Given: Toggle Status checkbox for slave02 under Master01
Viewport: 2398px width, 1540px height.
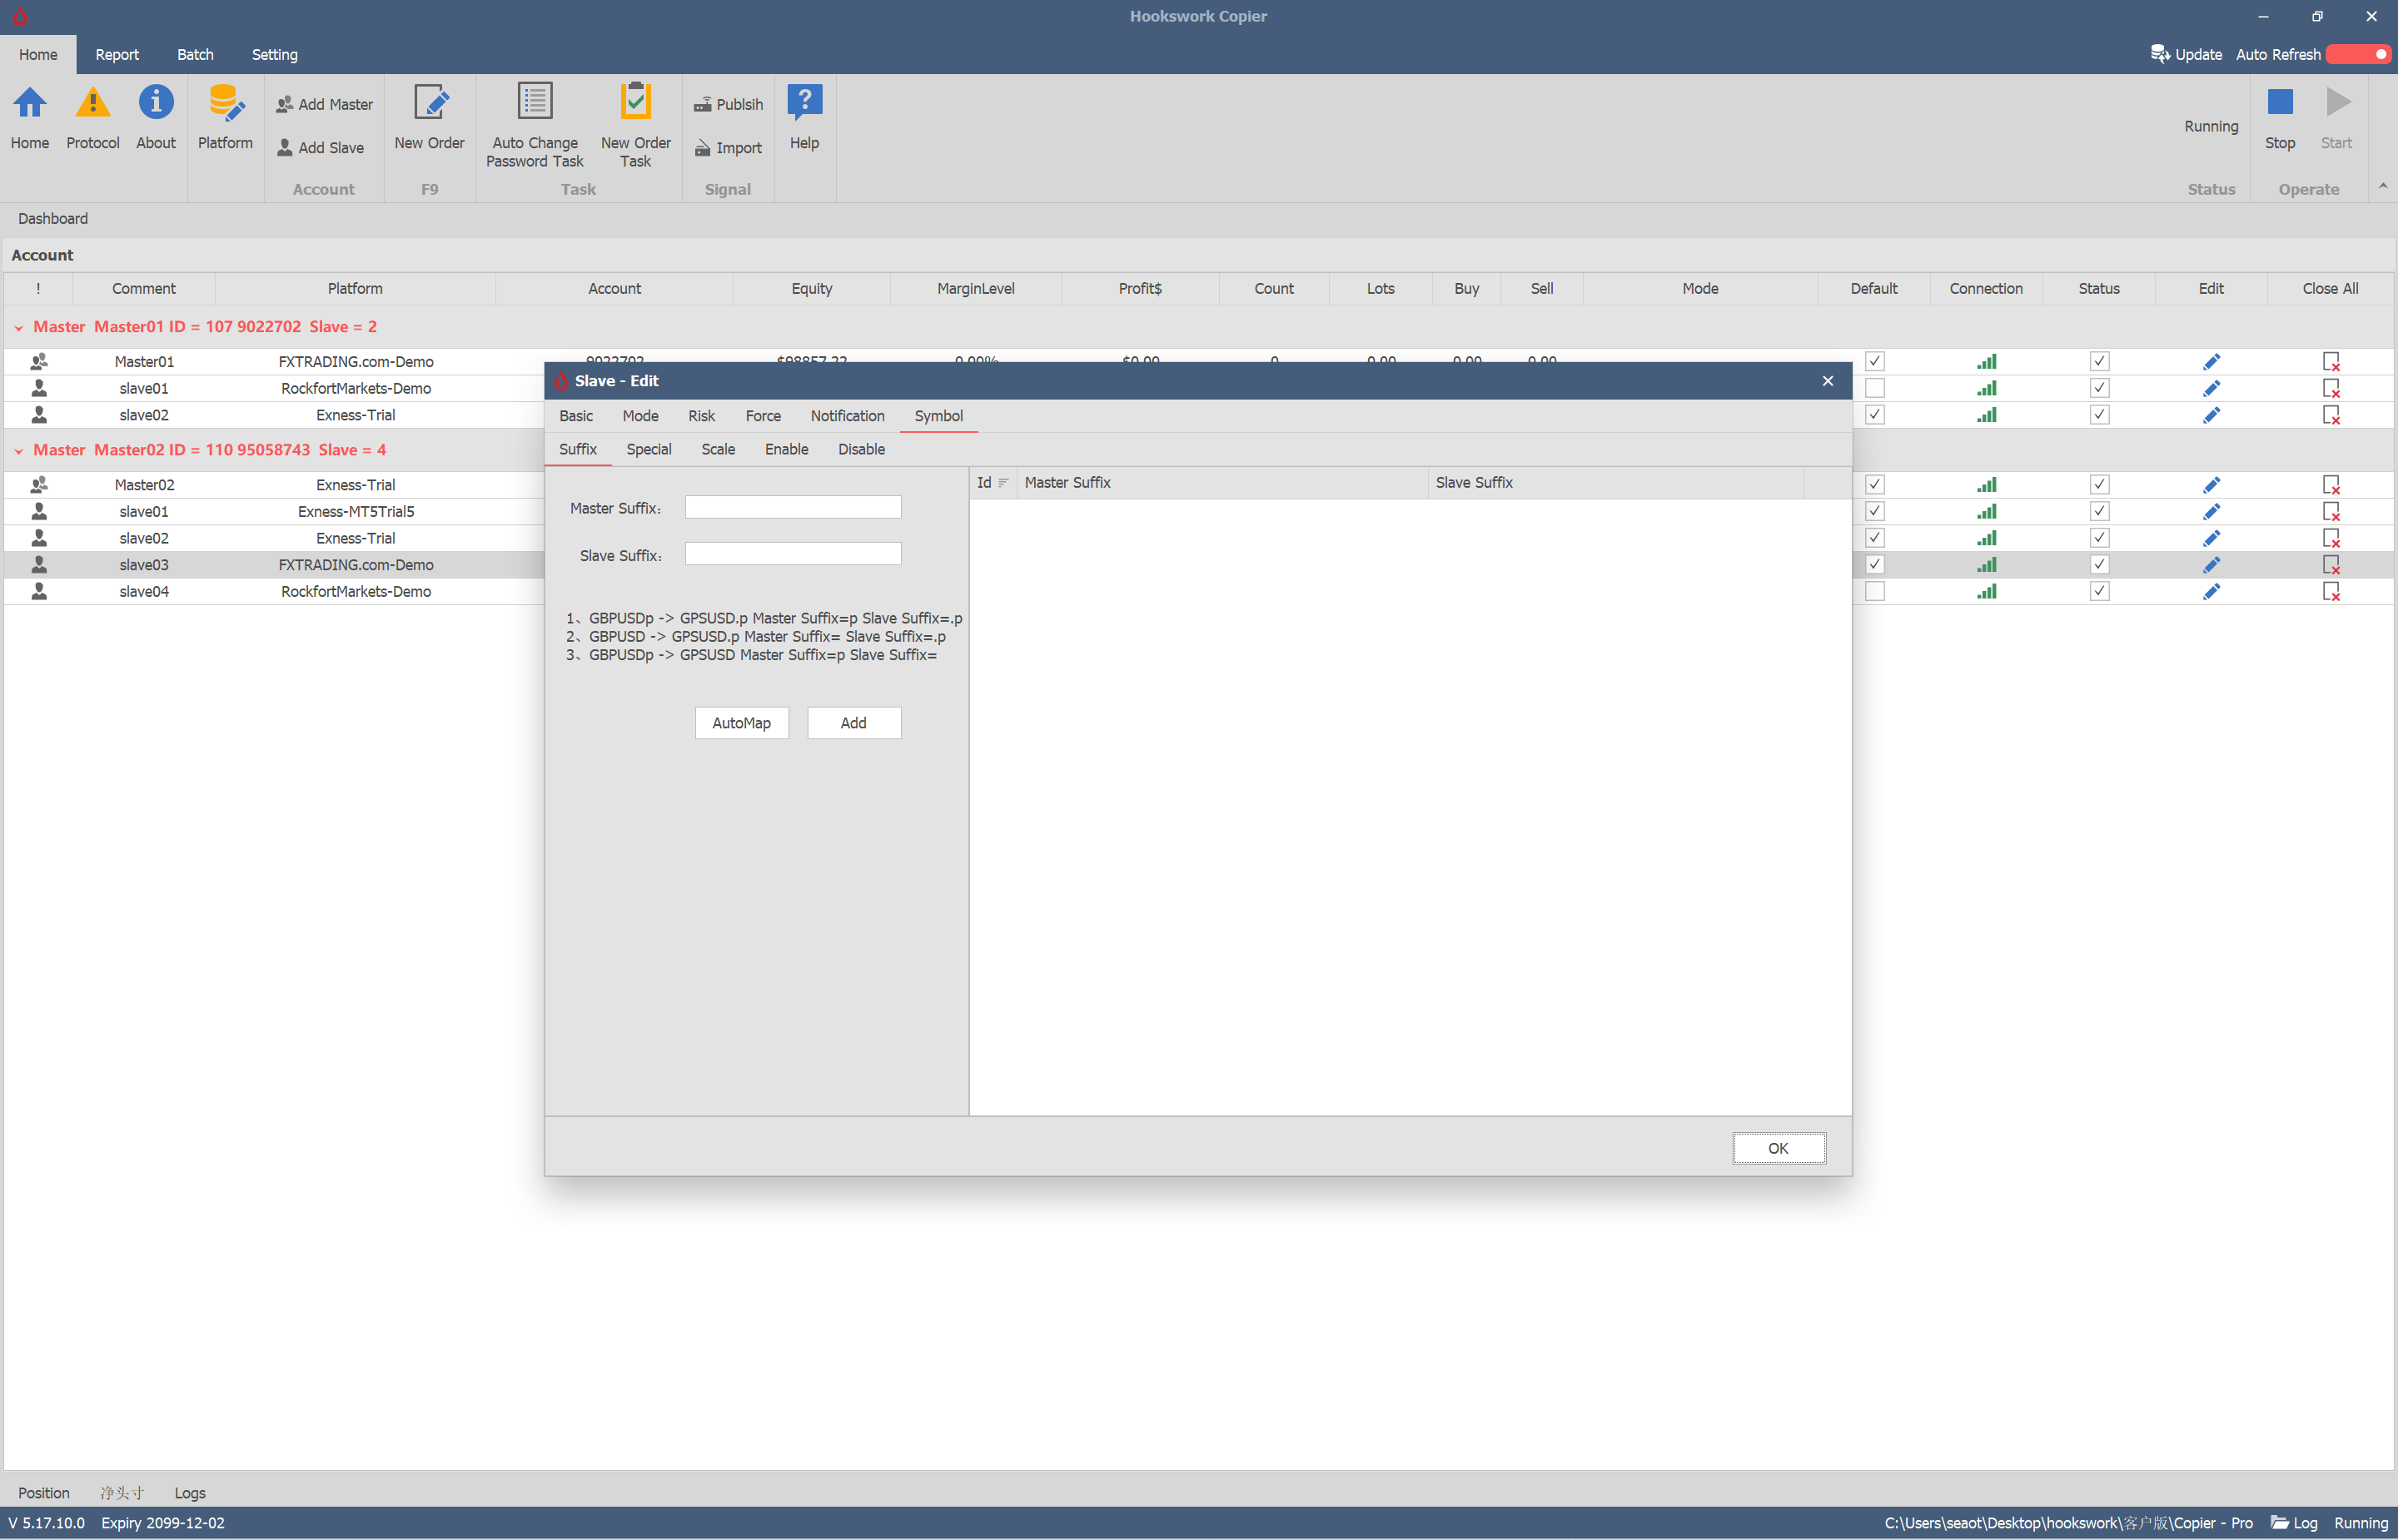Looking at the screenshot, I should tap(2099, 414).
